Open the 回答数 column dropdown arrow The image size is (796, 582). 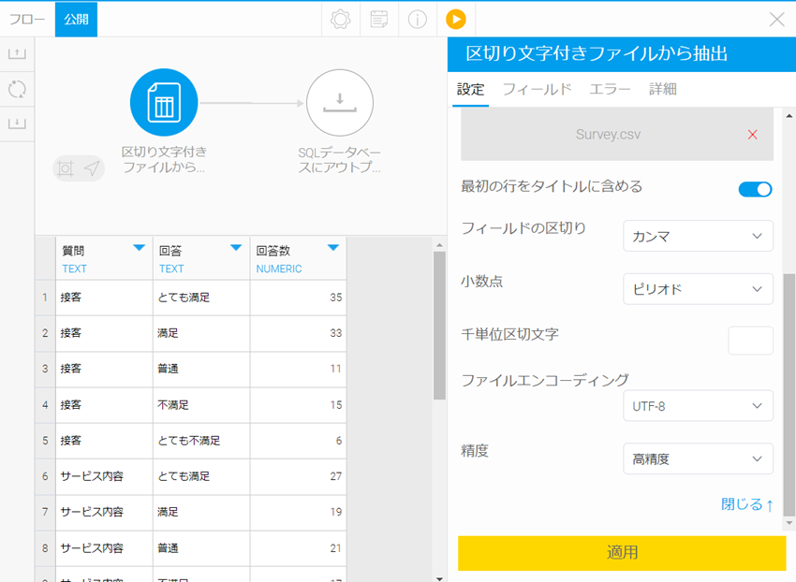pyautogui.click(x=333, y=248)
